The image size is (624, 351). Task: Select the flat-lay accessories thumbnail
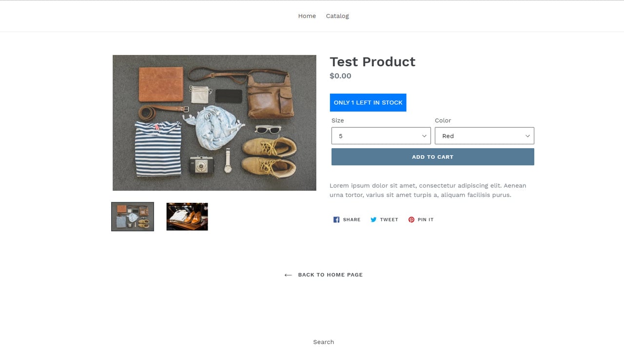(x=133, y=216)
